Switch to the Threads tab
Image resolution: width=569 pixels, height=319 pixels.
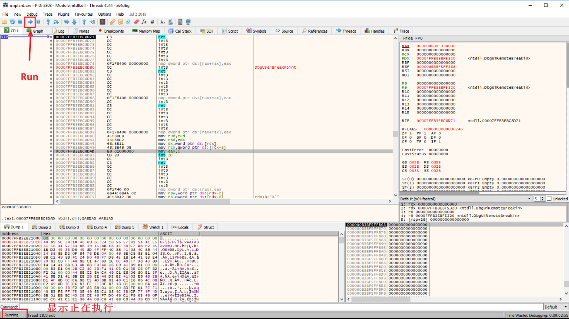click(346, 31)
